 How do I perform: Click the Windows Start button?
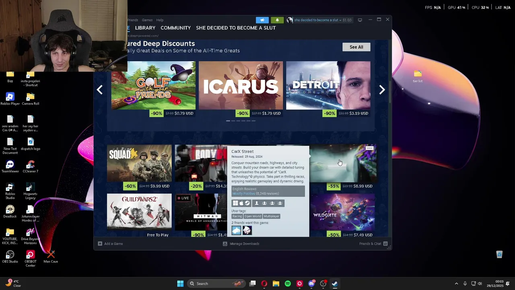[x=180, y=284]
